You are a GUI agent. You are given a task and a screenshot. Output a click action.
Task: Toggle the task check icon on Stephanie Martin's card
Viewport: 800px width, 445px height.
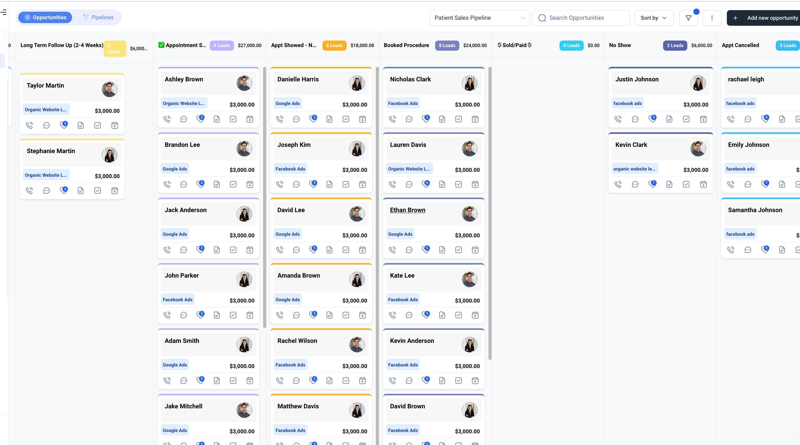97,190
